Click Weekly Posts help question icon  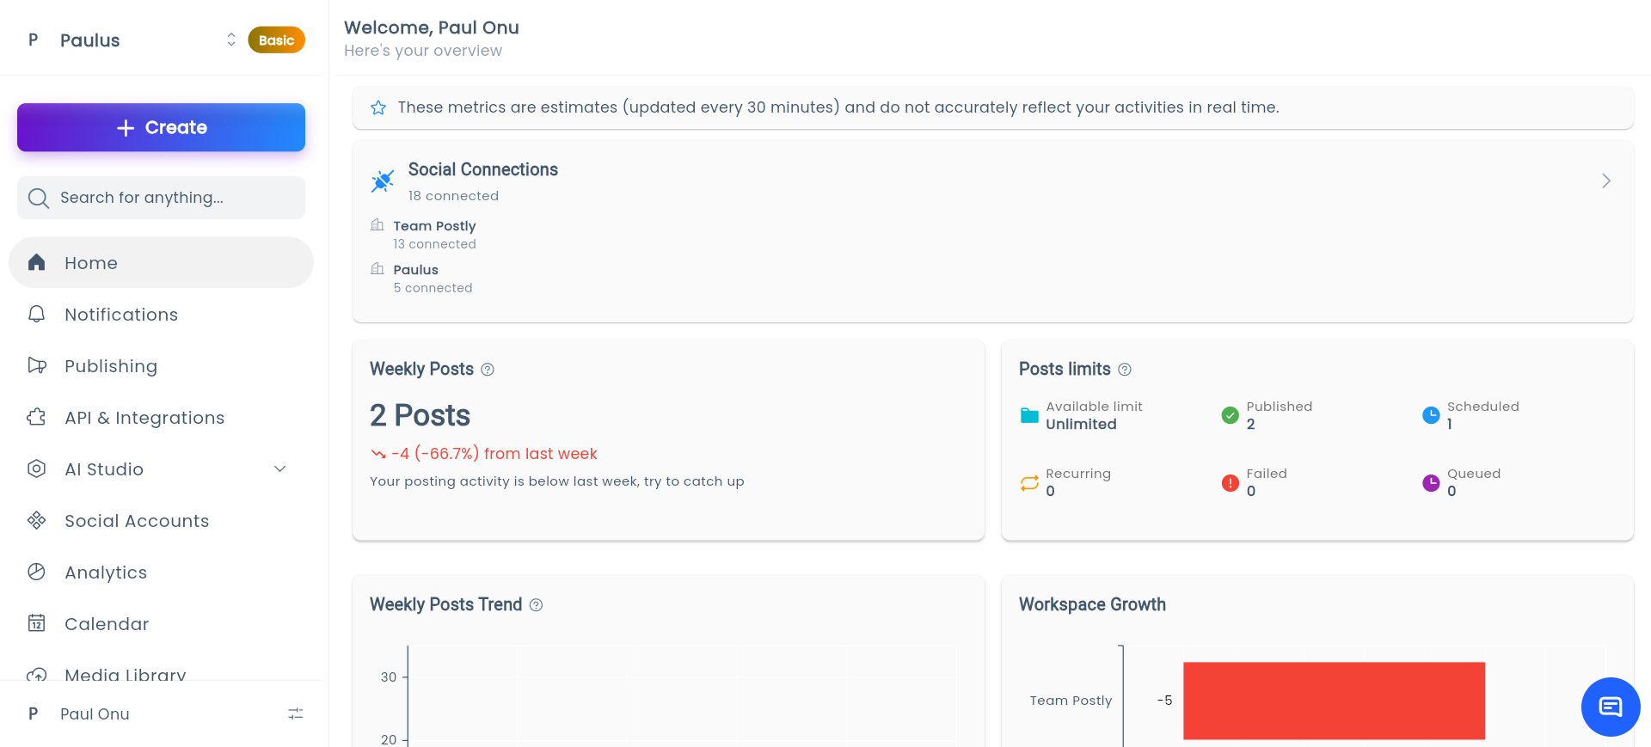(x=488, y=370)
